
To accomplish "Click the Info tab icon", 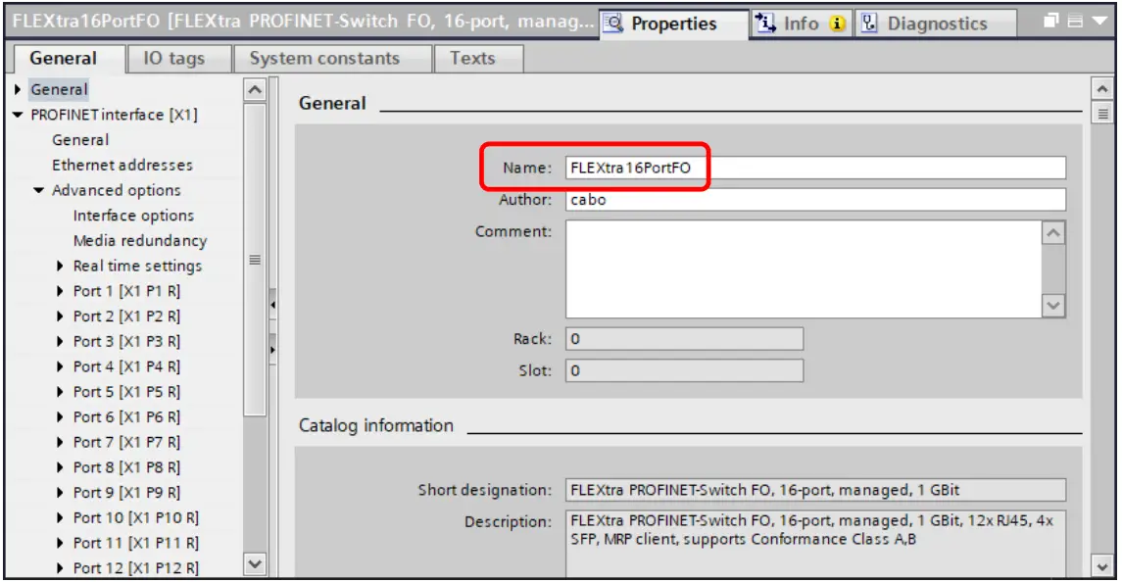I will click(x=765, y=24).
